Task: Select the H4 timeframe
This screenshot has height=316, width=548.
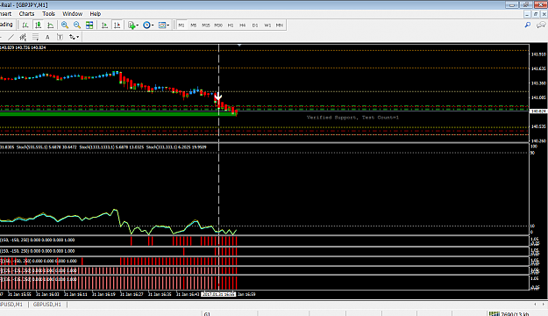Action: [243, 25]
